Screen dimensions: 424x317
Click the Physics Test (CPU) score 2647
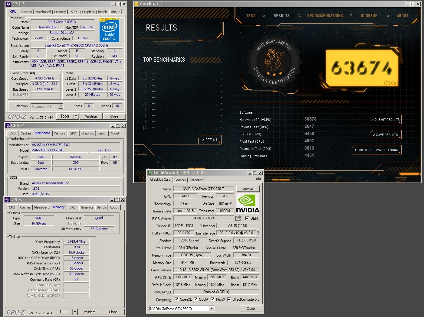point(309,126)
